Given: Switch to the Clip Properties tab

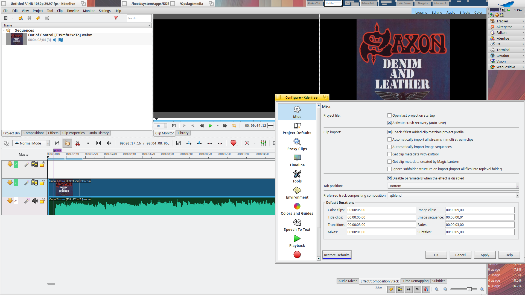Looking at the screenshot, I should point(73,133).
